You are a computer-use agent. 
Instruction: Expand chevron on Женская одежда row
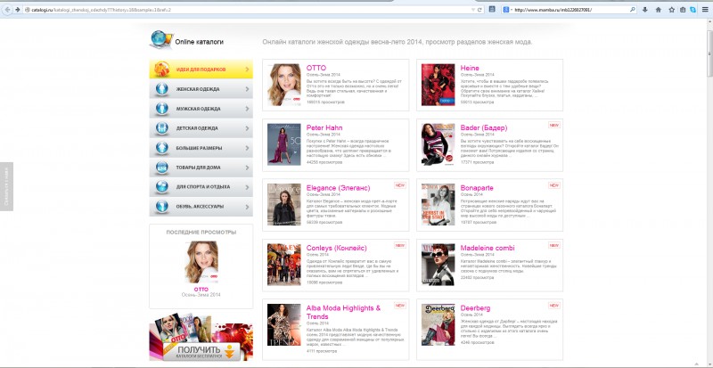coord(247,89)
